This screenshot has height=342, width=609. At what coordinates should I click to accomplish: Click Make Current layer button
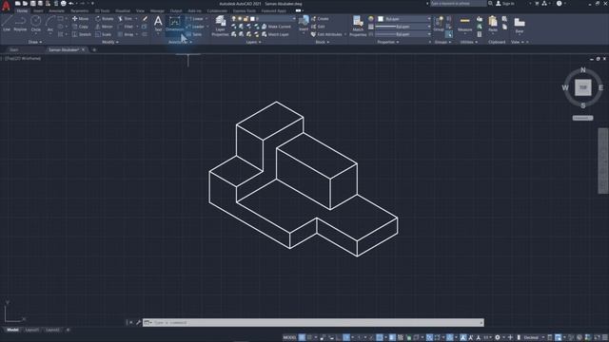(276, 27)
